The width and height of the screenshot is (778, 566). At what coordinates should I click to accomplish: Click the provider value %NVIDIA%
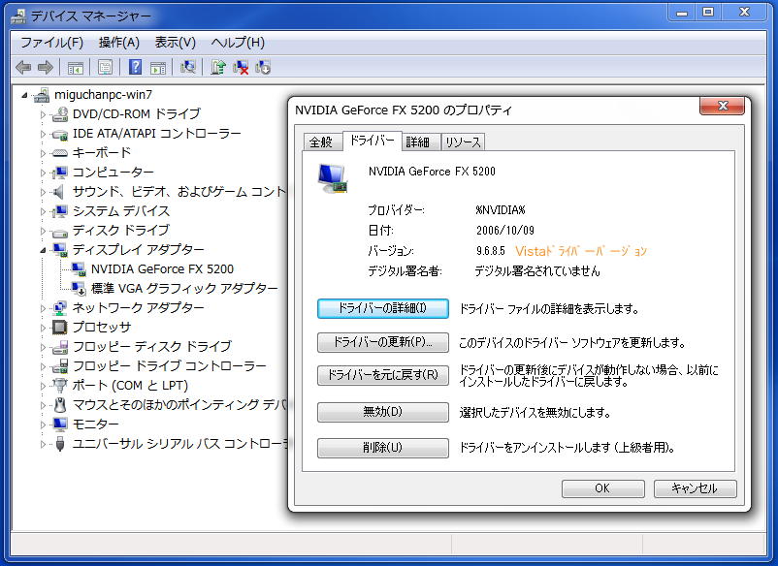tap(500, 210)
